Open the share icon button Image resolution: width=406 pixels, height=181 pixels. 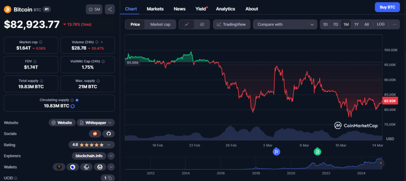pos(110,9)
